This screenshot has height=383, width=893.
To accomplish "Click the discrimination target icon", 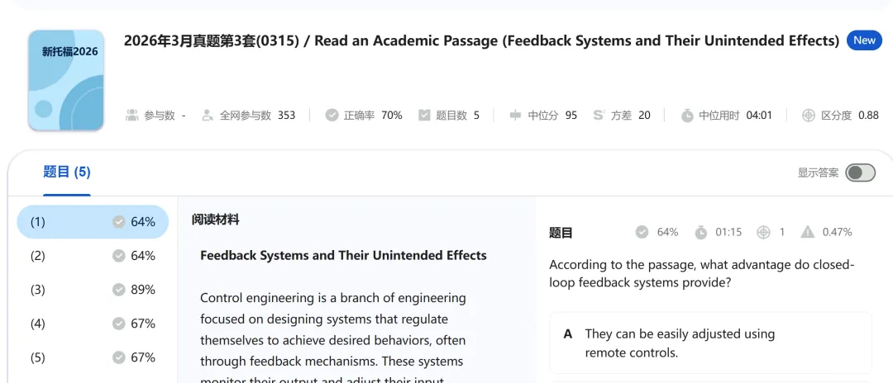I will pyautogui.click(x=809, y=116).
